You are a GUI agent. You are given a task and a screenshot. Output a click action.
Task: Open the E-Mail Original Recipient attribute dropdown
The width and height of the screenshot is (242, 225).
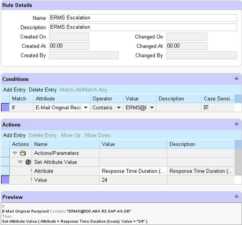click(x=86, y=108)
